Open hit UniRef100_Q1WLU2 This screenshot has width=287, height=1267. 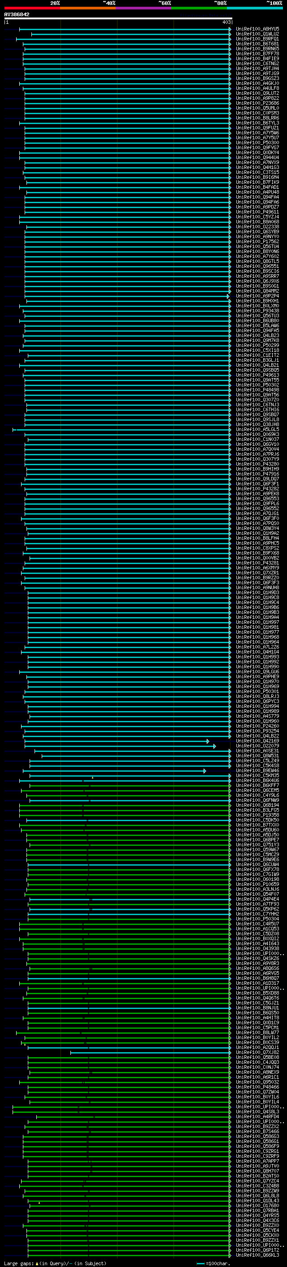click(x=257, y=34)
